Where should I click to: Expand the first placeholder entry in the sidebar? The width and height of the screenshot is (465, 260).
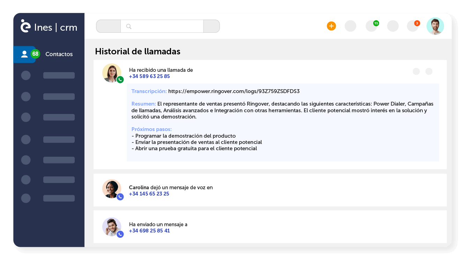click(26, 75)
